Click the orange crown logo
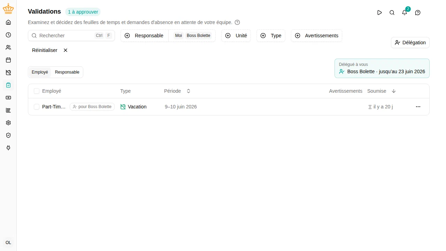 [8, 9]
